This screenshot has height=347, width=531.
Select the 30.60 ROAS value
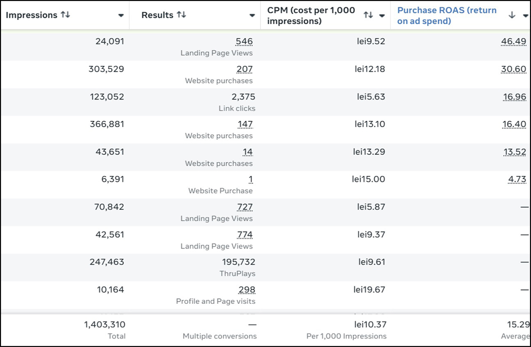click(514, 69)
